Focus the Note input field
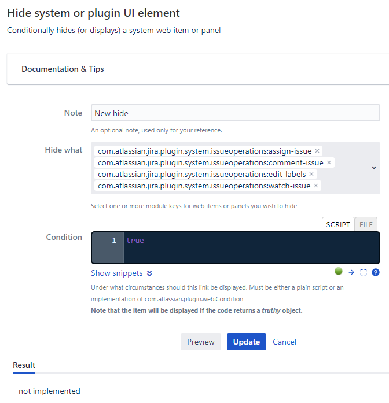 point(236,113)
